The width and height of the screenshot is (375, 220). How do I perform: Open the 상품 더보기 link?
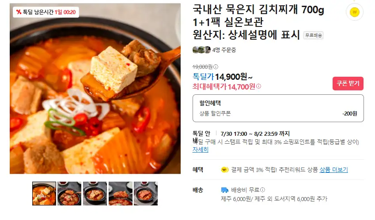tap(333, 170)
